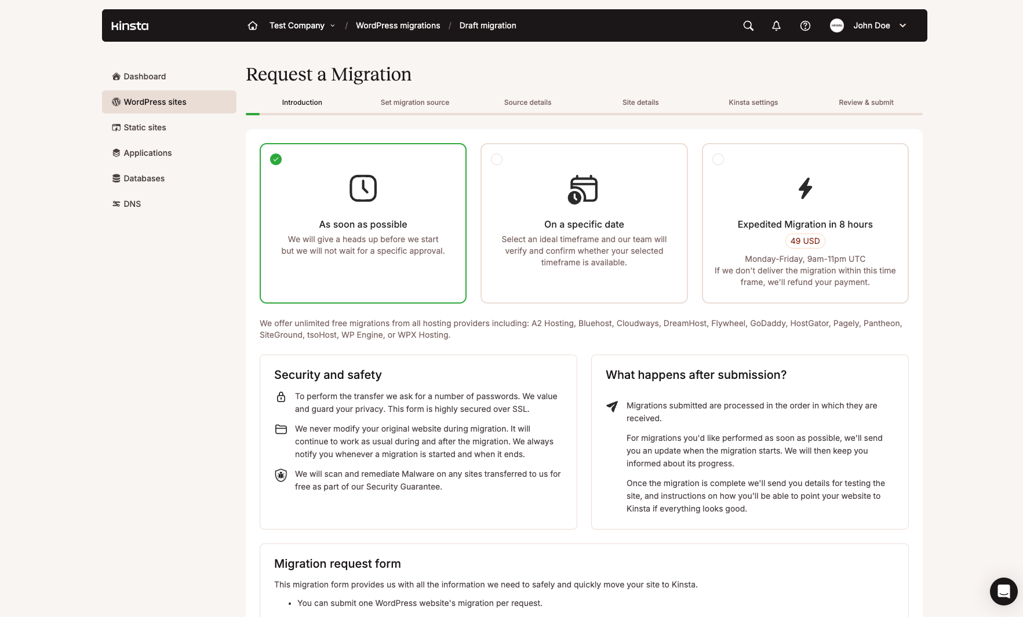The image size is (1023, 617).
Task: Click the As soon as possible heading
Action: pos(363,224)
